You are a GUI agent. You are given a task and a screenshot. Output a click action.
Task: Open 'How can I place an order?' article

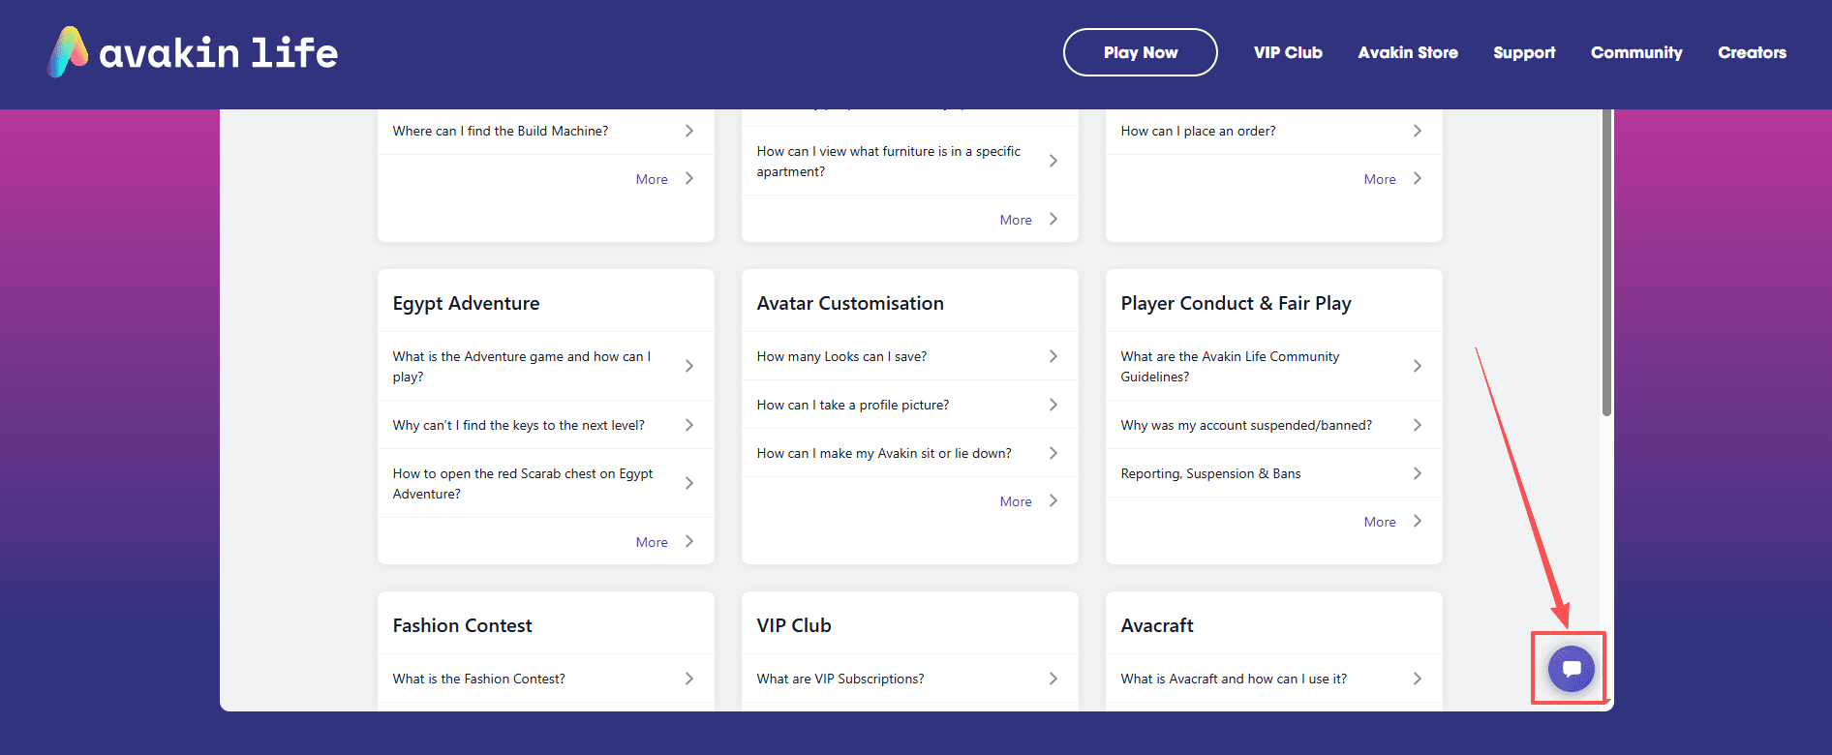pos(1199,131)
